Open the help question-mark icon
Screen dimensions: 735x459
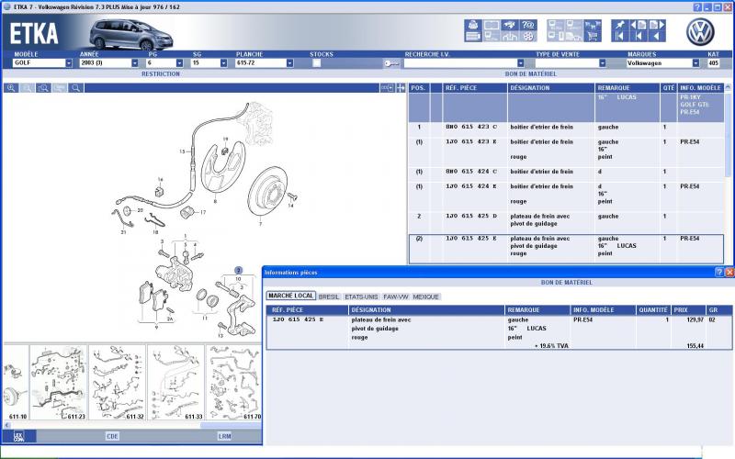[x=528, y=25]
